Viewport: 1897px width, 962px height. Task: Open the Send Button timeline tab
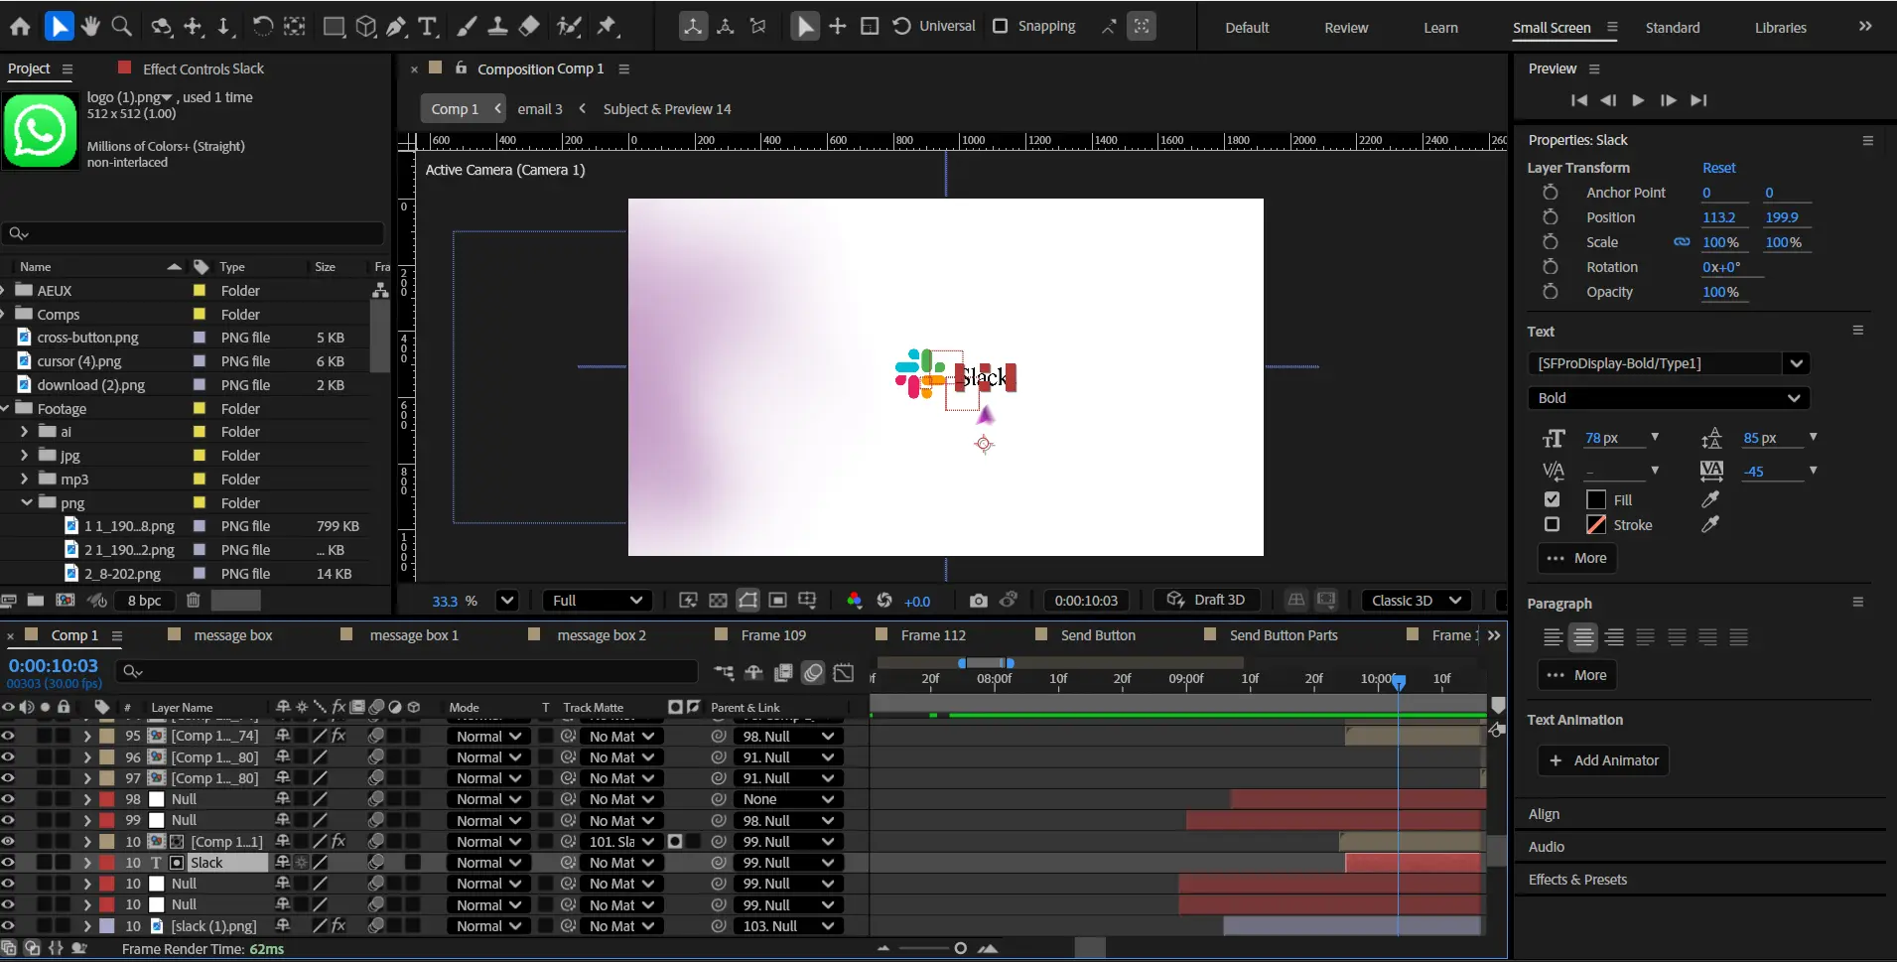(1098, 635)
